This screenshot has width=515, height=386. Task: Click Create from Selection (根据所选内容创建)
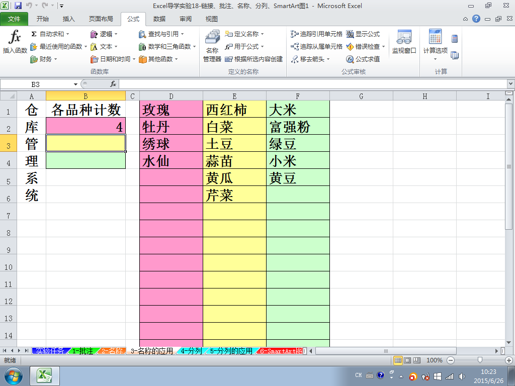(254, 59)
